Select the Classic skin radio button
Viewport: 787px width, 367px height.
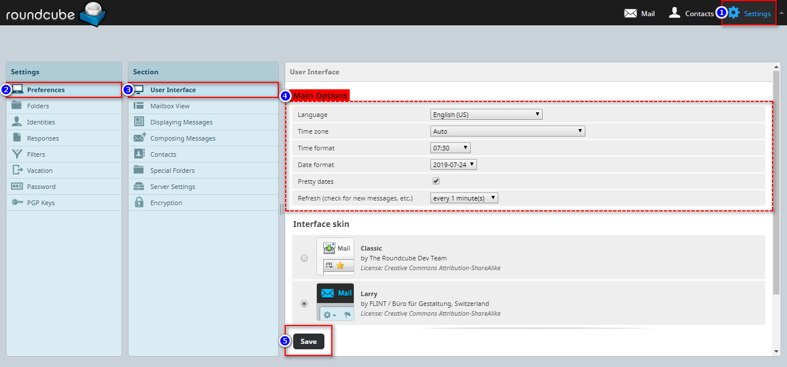tap(304, 258)
